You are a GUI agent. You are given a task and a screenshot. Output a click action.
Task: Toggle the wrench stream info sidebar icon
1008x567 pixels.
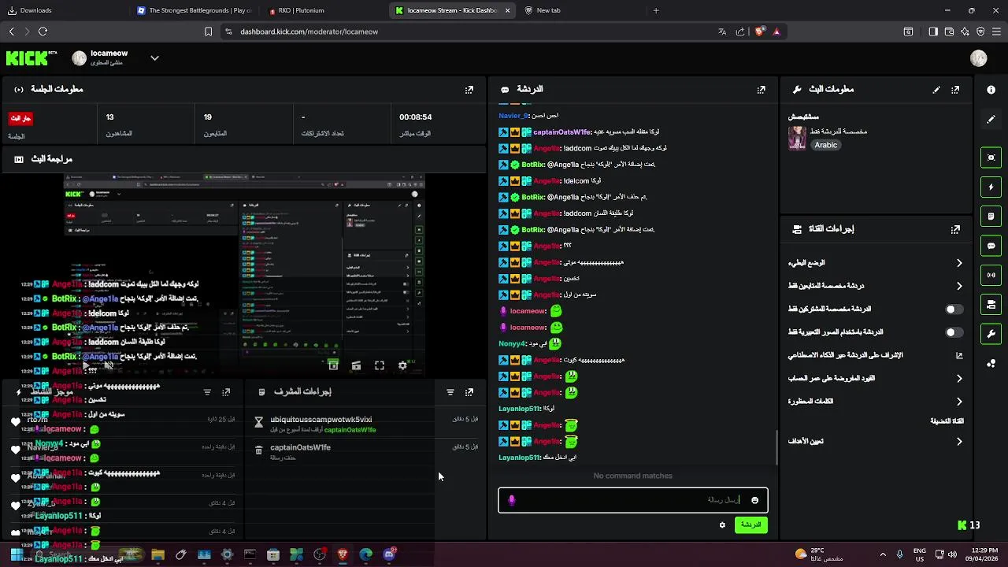[x=991, y=333]
